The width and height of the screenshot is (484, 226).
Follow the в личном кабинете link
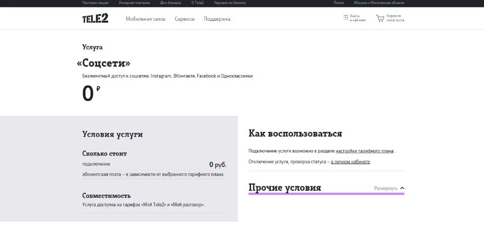(350, 162)
